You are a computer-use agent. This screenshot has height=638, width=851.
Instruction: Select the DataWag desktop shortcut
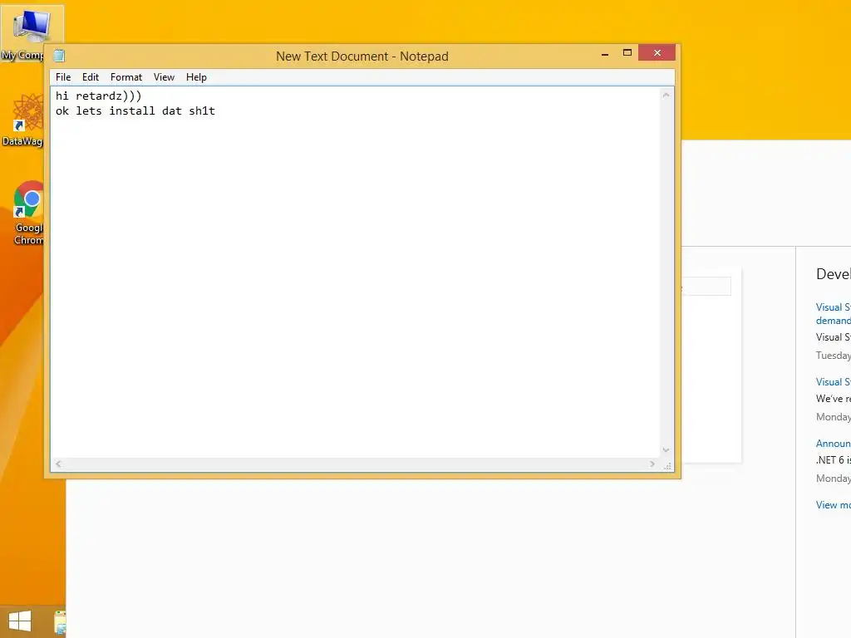click(x=22, y=120)
